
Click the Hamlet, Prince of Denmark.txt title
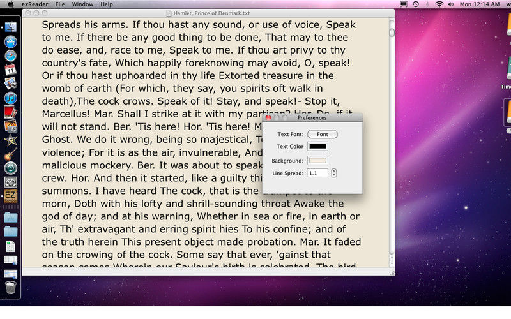(211, 13)
